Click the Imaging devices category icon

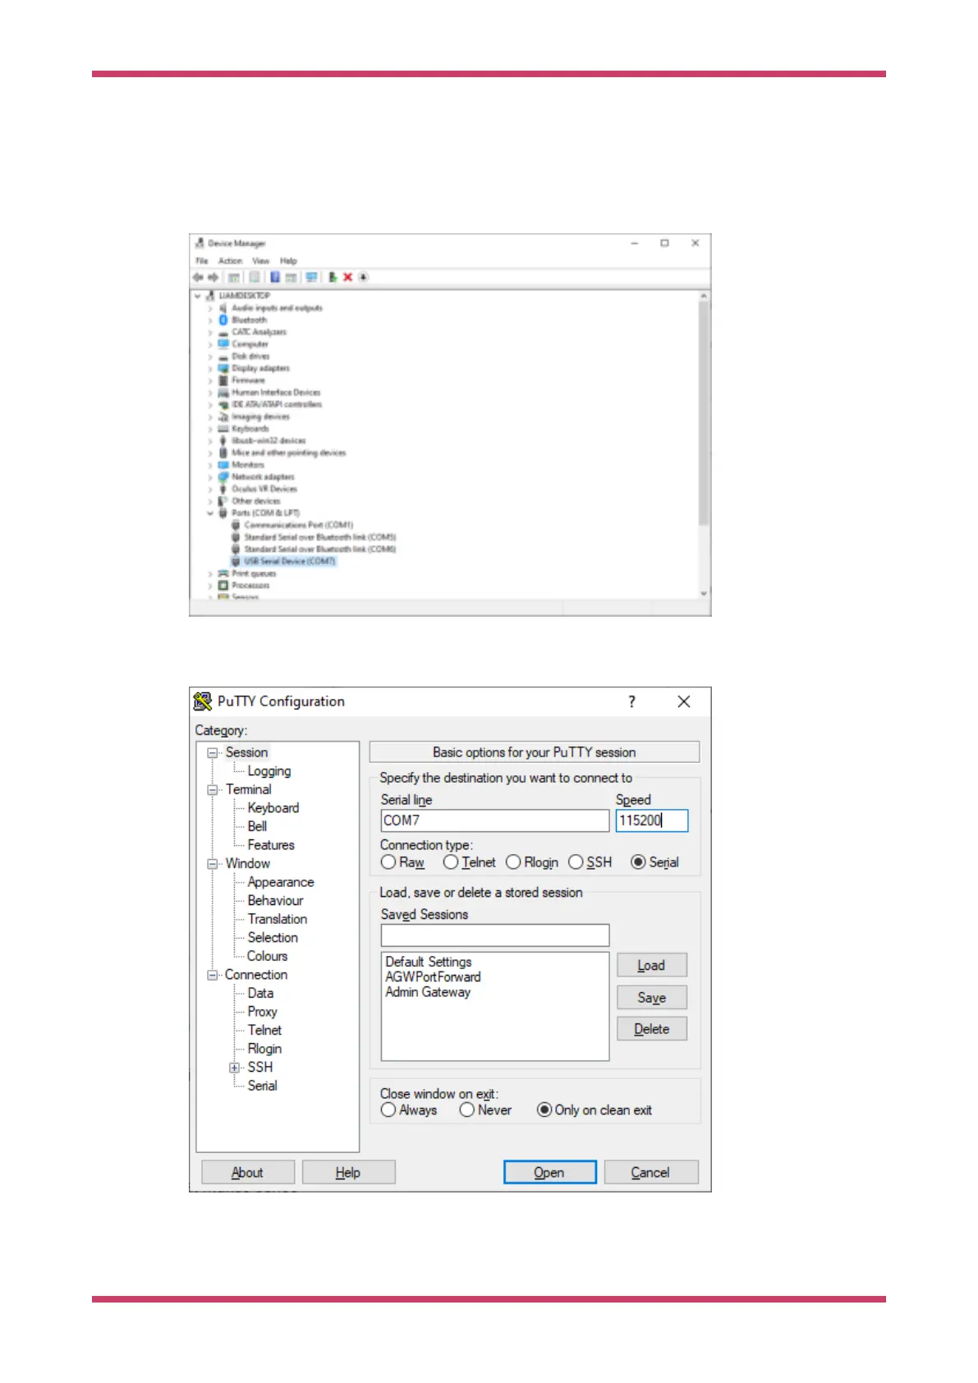click(223, 416)
